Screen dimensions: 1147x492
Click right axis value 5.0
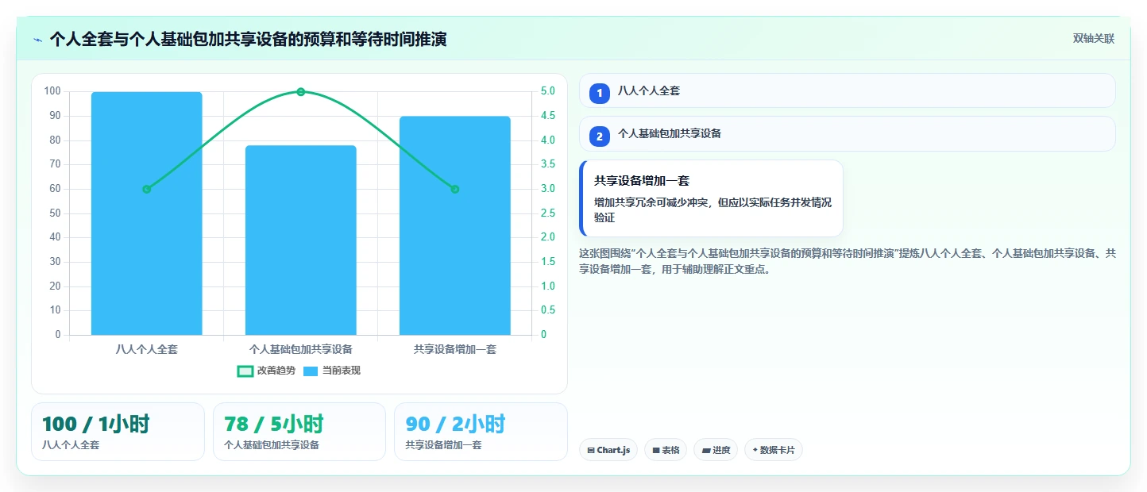tap(548, 91)
